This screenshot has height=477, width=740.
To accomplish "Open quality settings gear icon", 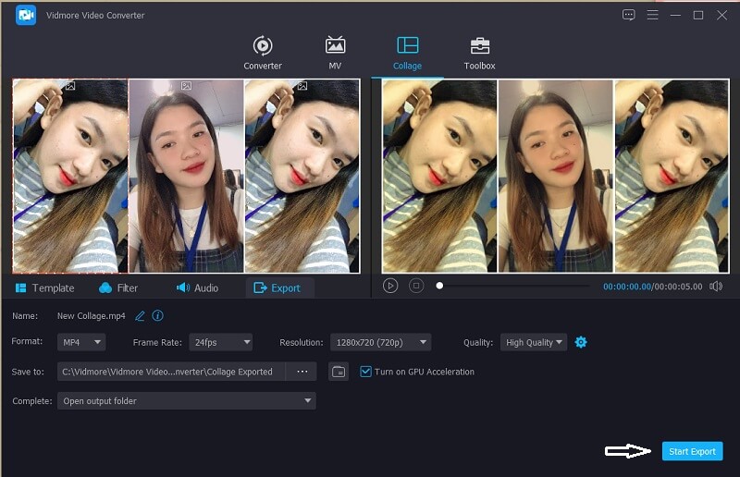I will tap(581, 342).
